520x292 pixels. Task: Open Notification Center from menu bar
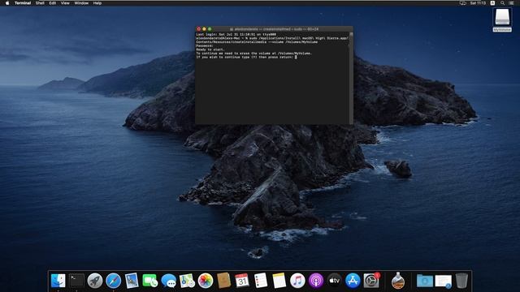coord(511,3)
